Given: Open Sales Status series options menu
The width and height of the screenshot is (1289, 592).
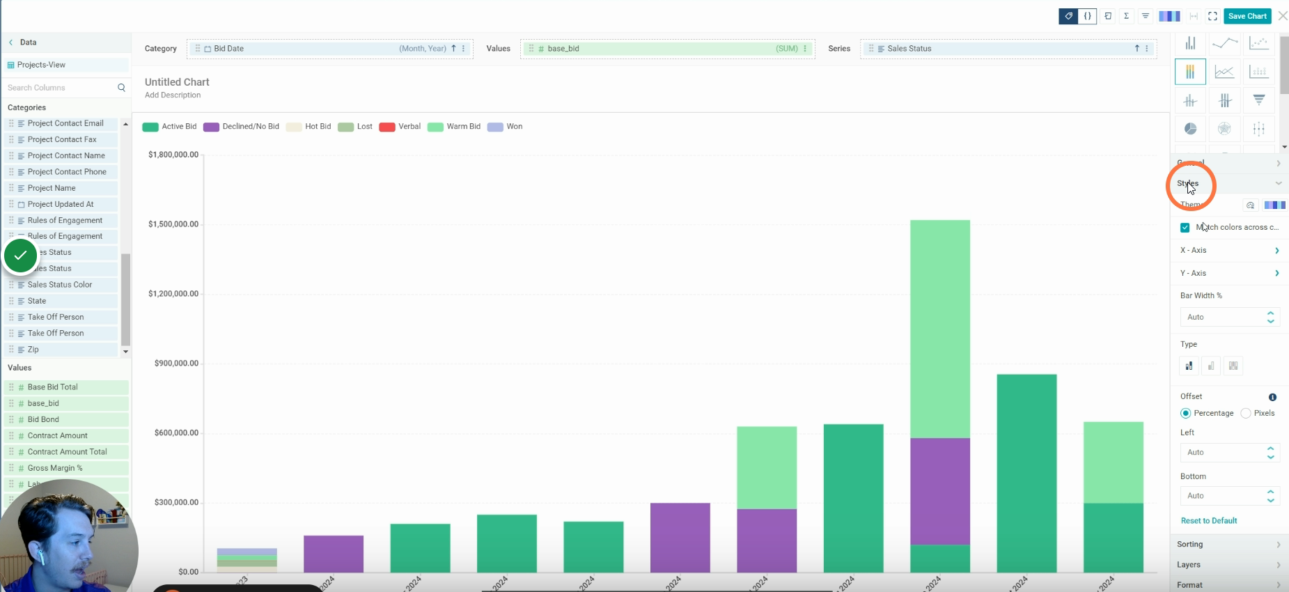Looking at the screenshot, I should 1147,49.
